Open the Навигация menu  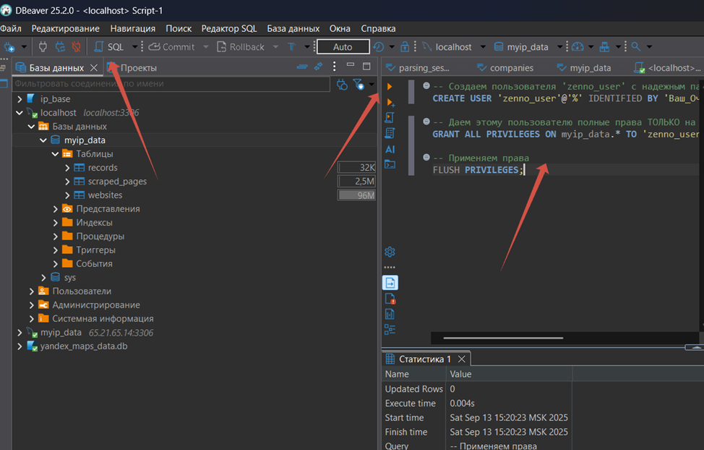[133, 28]
